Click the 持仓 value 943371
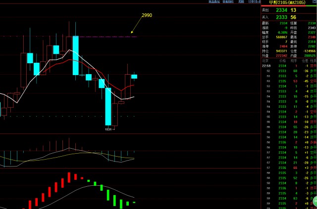 click(281, 50)
